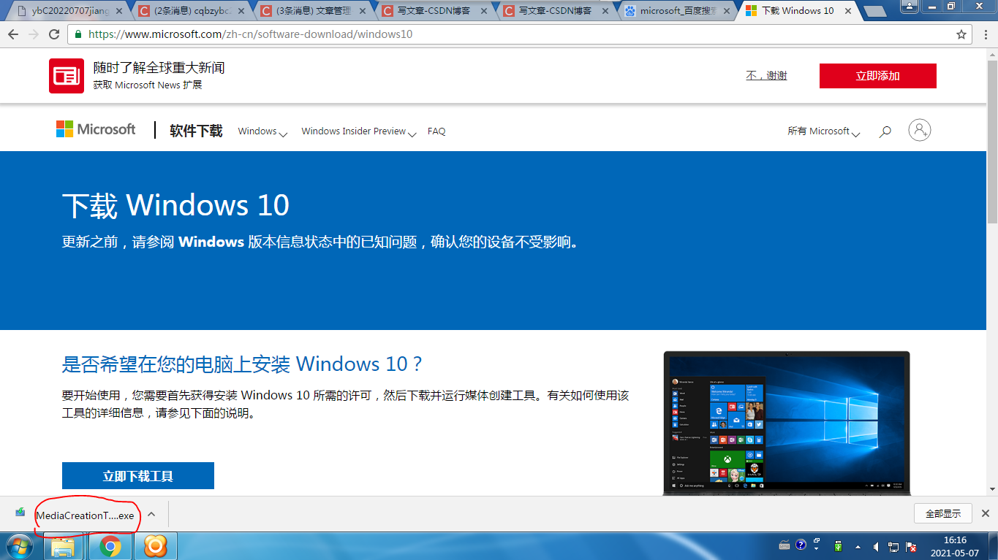Open the download item options chevron
Image resolution: width=998 pixels, height=560 pixels.
151,514
